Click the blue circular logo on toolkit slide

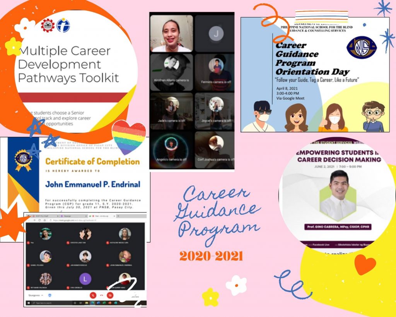[63, 25]
